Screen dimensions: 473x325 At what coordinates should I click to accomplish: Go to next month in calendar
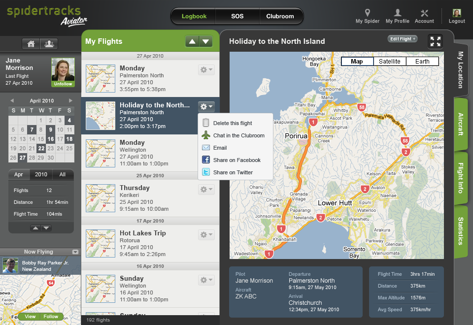pos(70,100)
